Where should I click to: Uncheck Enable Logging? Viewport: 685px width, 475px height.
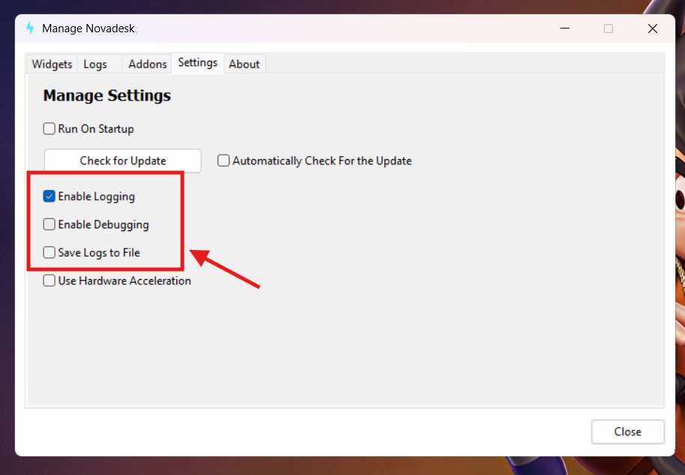pyautogui.click(x=49, y=196)
